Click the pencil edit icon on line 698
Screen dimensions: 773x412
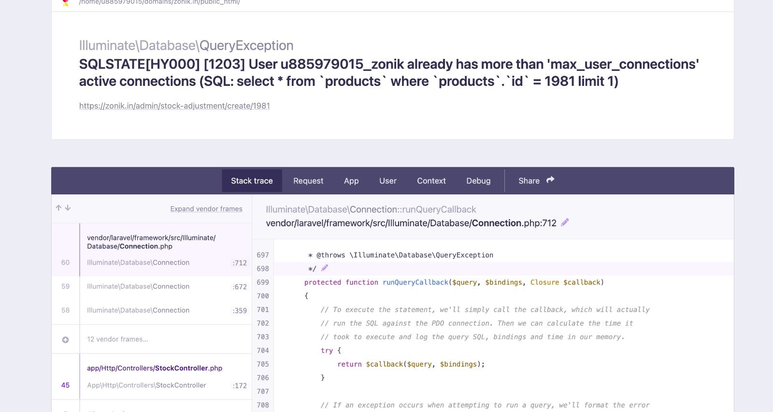325,268
